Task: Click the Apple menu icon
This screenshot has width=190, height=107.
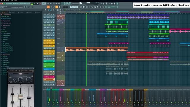Action: coord(2,1)
